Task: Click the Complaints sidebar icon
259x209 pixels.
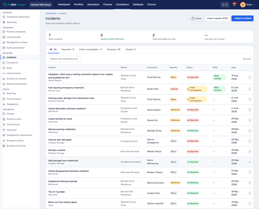Action: 4,63
